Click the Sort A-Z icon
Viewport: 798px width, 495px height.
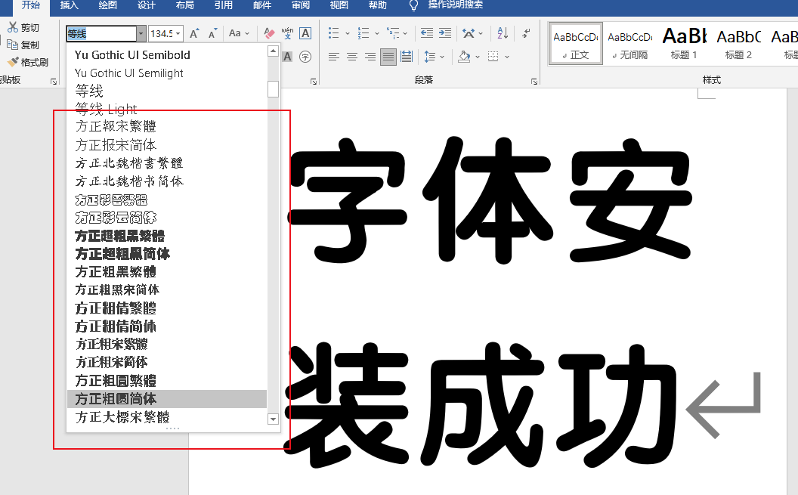[503, 33]
